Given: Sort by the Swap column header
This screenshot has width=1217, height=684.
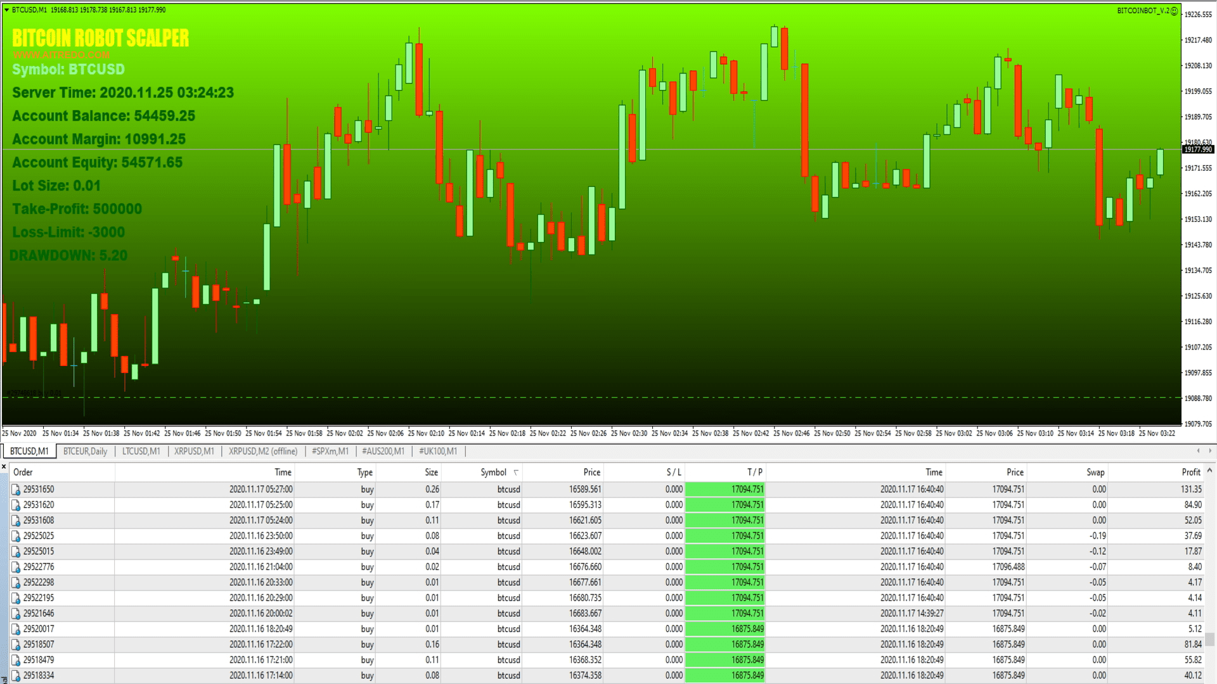Looking at the screenshot, I should tap(1067, 472).
